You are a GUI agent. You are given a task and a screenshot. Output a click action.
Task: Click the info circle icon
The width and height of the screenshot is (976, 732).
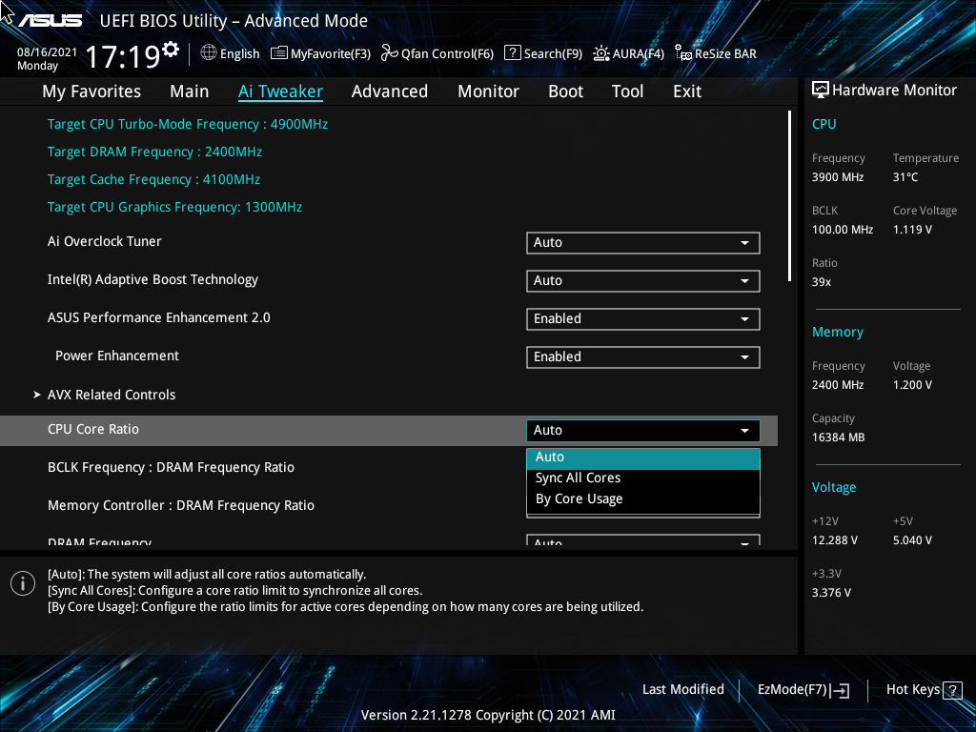[23, 583]
